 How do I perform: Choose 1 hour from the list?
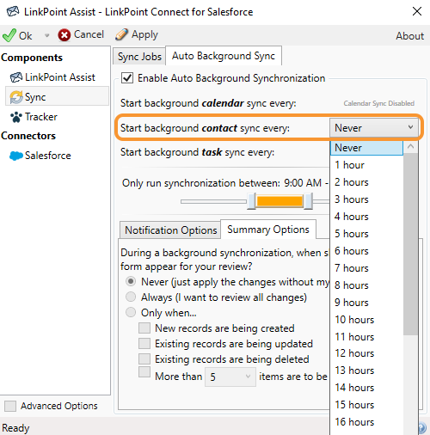[366, 165]
